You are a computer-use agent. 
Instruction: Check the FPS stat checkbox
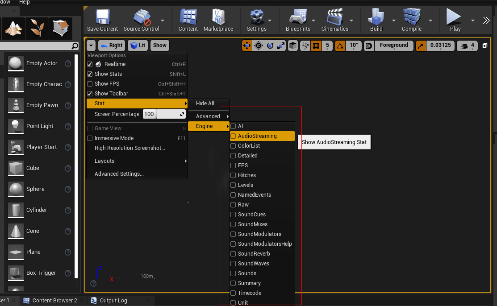pos(233,165)
